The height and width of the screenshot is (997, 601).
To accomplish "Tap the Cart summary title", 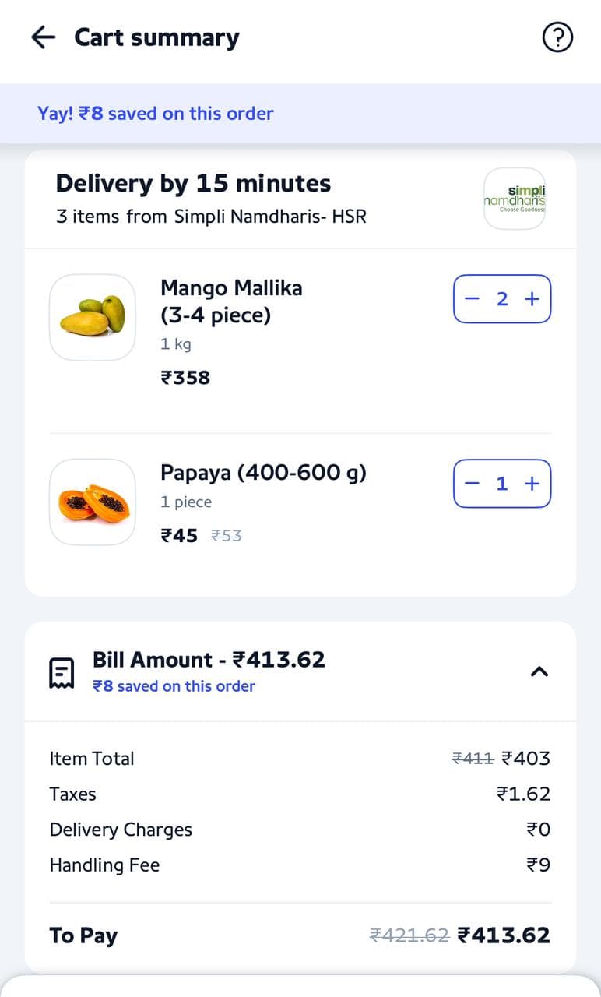I will (156, 37).
